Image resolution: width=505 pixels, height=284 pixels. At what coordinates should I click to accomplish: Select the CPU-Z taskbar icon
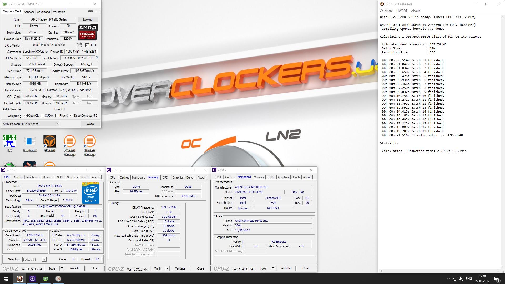32,279
